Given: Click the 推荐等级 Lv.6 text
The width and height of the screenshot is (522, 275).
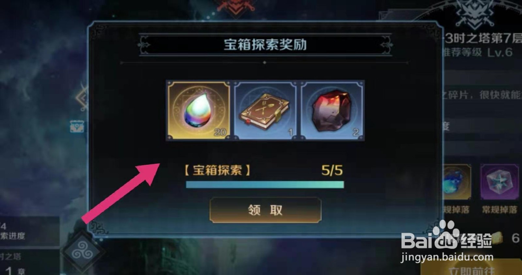Looking at the screenshot, I should click(x=478, y=52).
